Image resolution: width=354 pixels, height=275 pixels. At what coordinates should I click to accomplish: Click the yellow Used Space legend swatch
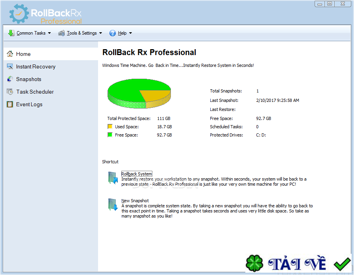(x=111, y=126)
